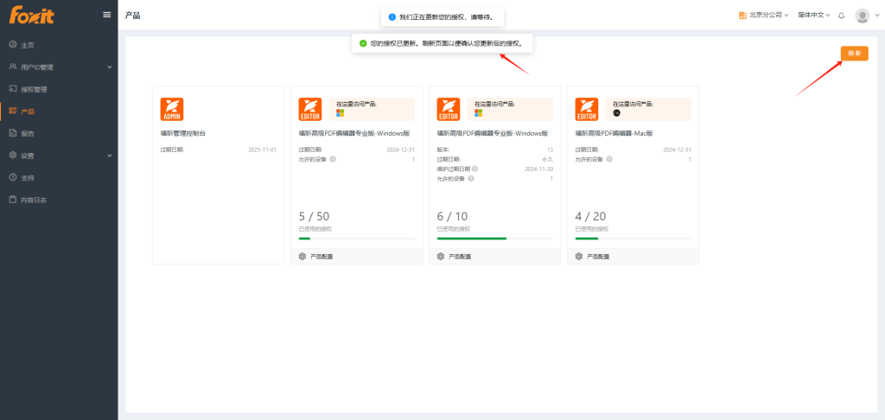The height and width of the screenshot is (420, 885).
Task: Click the Windows icon on the 6 / 10 card
Action: (478, 113)
